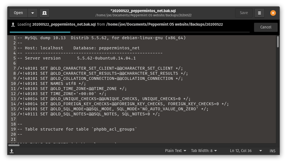Click the upload icon in loading bar

[x=13, y=24]
